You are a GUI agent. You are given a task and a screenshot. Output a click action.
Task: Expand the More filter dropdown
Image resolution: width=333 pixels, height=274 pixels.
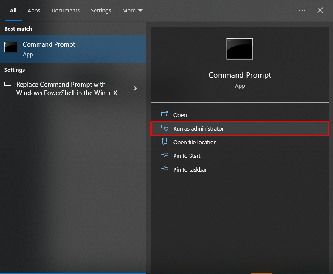132,10
